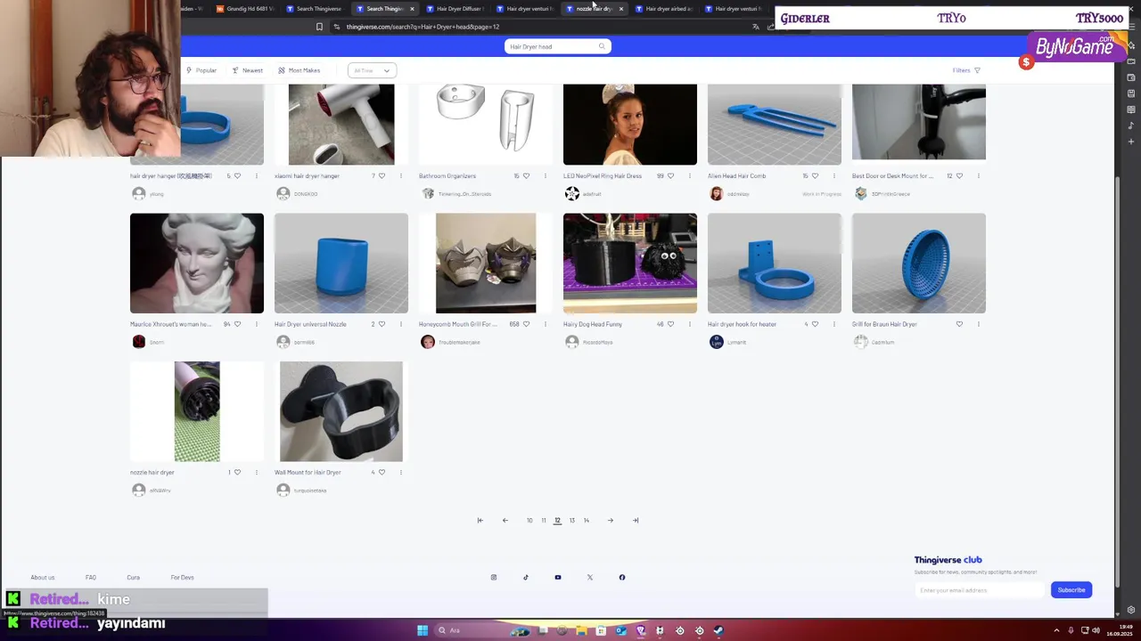Open more options for Honeycomb Mouth Grill
The image size is (1141, 641).
(545, 324)
